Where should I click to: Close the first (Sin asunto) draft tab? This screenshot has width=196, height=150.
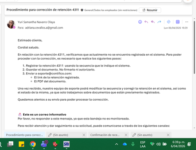point(84,135)
